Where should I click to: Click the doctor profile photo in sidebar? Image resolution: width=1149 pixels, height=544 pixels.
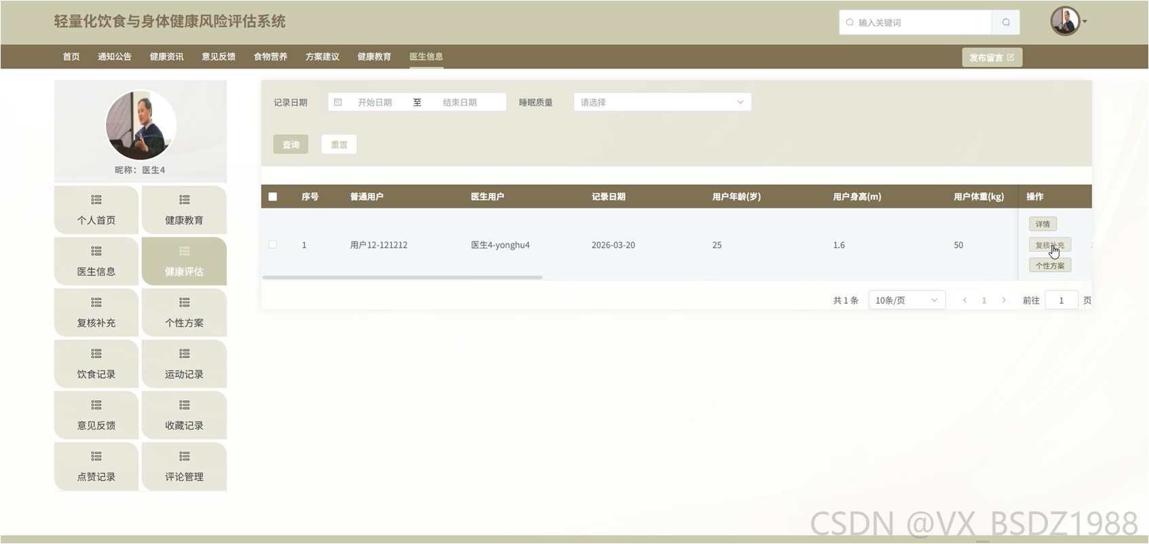coord(140,125)
